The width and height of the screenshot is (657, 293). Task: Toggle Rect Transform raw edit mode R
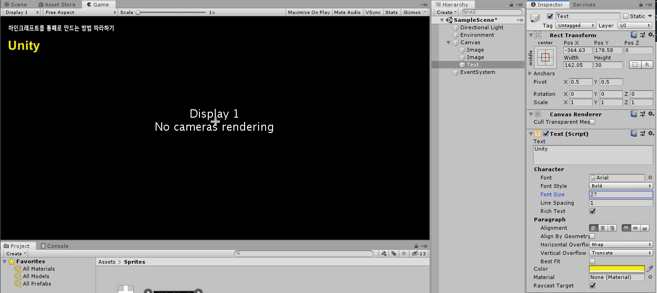647,65
